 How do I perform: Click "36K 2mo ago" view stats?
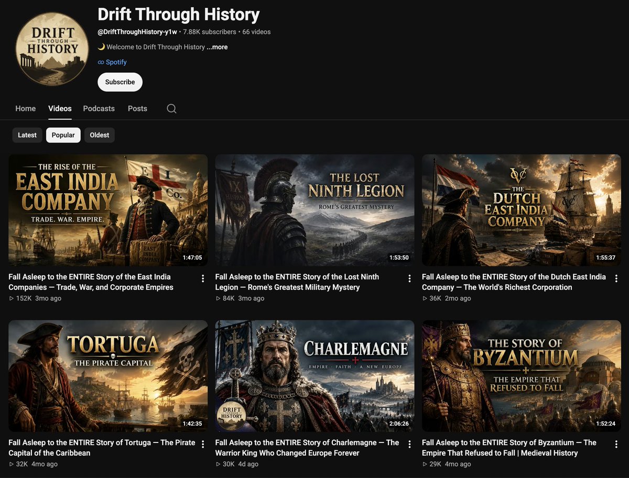(x=447, y=298)
